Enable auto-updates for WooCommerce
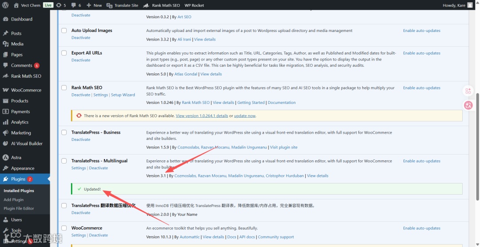Image resolution: width=480 pixels, height=247 pixels. click(x=421, y=228)
